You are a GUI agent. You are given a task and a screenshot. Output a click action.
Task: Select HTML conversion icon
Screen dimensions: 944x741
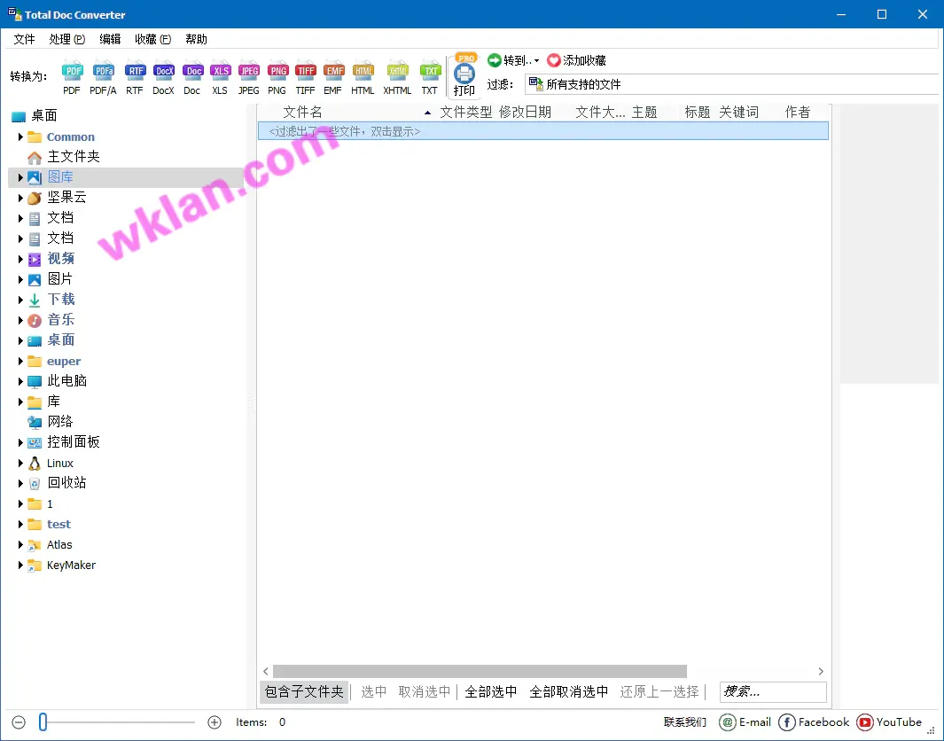click(x=363, y=71)
